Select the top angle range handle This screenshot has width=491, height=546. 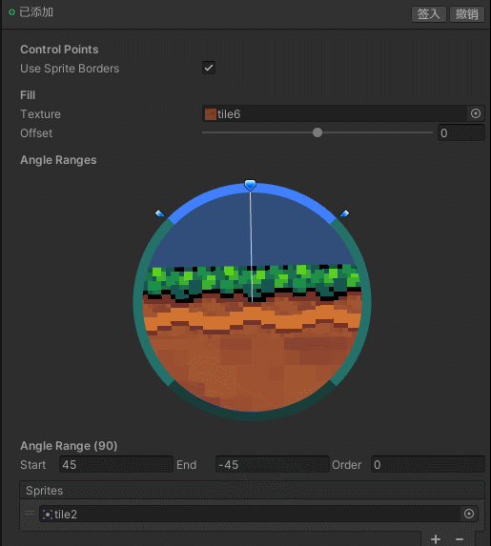250,185
